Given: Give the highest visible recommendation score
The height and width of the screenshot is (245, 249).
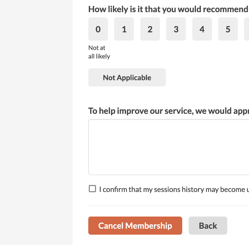Looking at the screenshot, I should pyautogui.click(x=228, y=29).
